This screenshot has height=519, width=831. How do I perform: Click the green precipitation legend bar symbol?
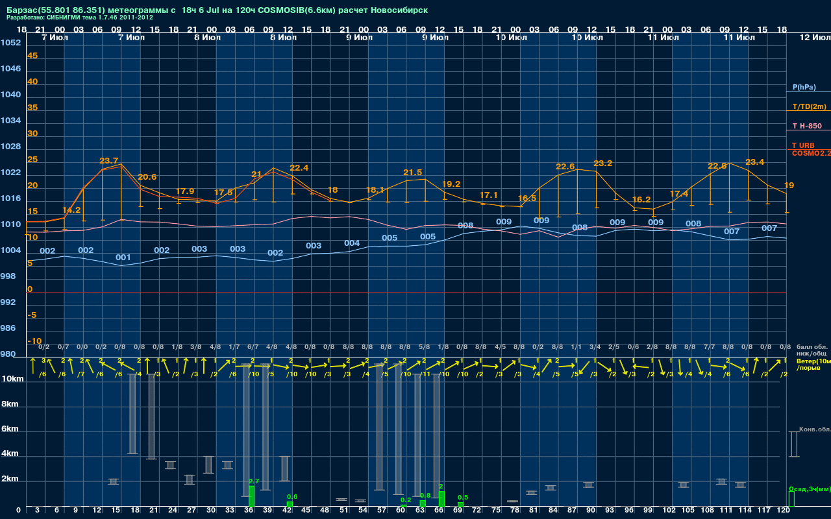[791, 499]
